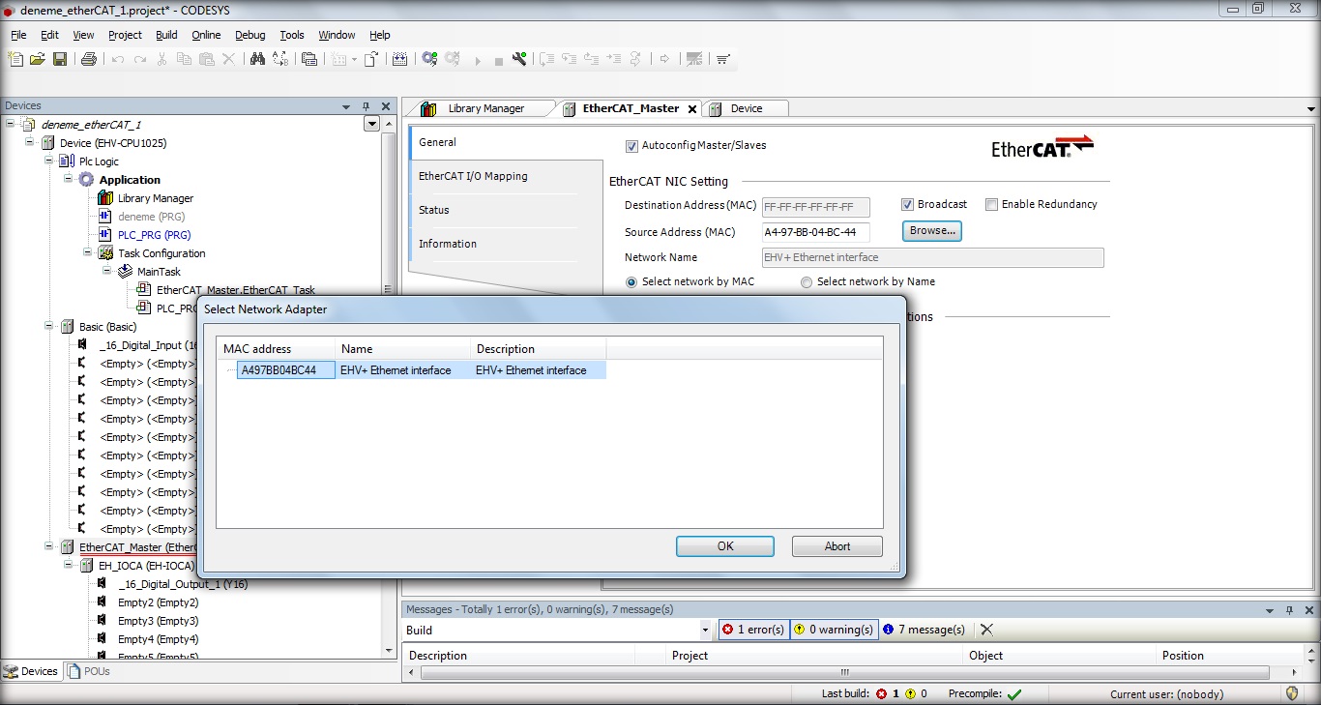The image size is (1321, 705).
Task: Click the Find binoculars icon
Action: point(257,59)
